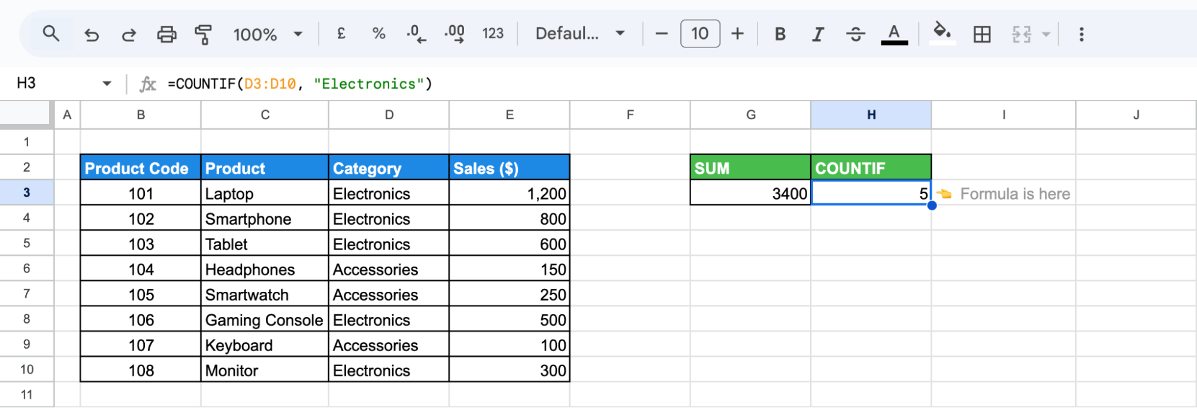Image resolution: width=1197 pixels, height=408 pixels.
Task: Open the text color picker
Action: 894,34
